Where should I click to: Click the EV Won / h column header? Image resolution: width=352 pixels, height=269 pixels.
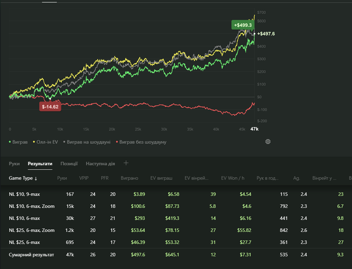[x=233, y=178]
